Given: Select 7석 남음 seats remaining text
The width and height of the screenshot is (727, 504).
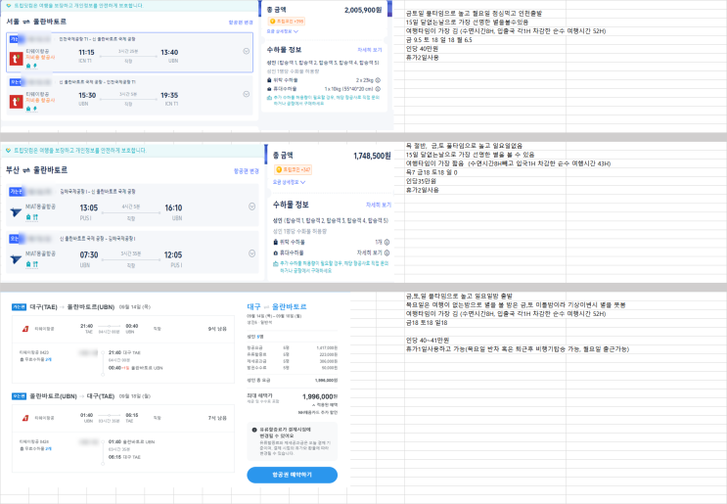Looking at the screenshot, I should click(x=217, y=418).
